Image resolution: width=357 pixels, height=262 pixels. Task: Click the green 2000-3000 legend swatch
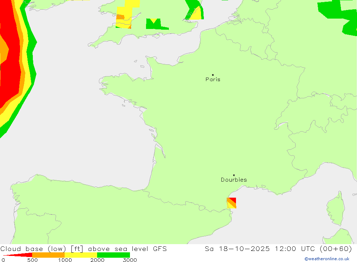point(114,255)
